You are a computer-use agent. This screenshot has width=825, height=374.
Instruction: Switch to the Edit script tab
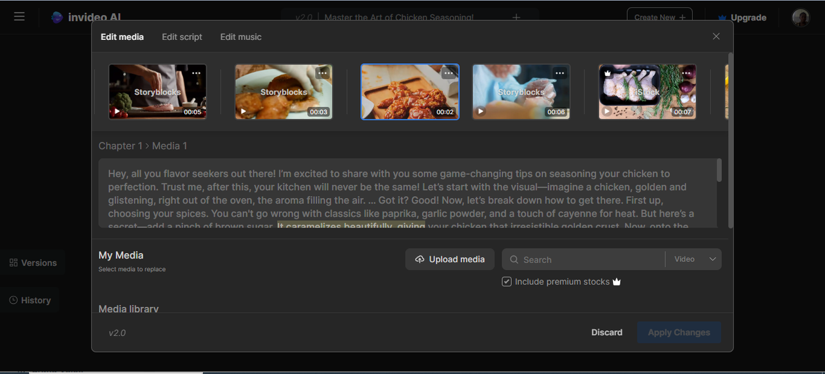tap(182, 37)
